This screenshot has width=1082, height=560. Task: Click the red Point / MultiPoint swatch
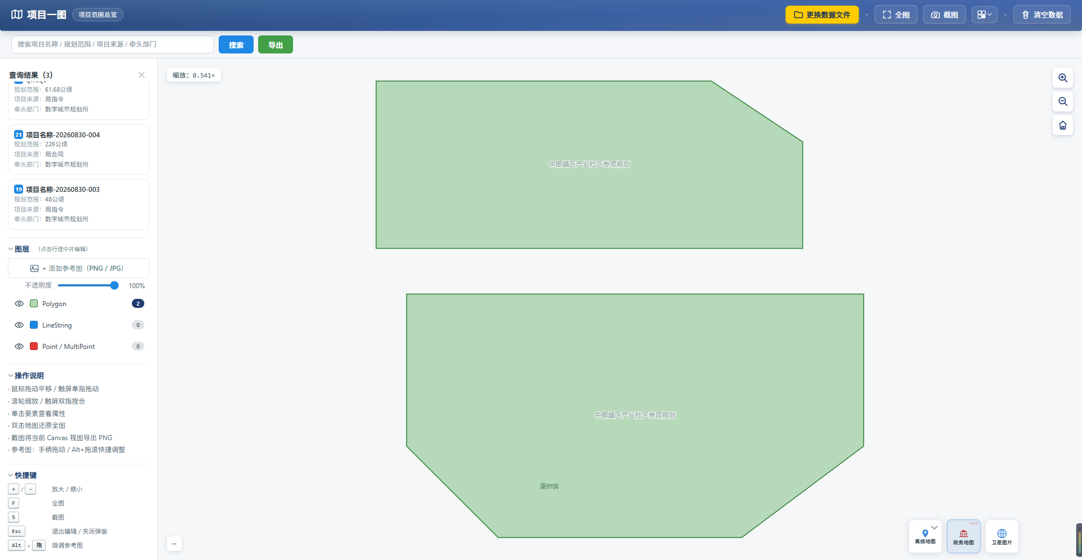[x=34, y=346]
